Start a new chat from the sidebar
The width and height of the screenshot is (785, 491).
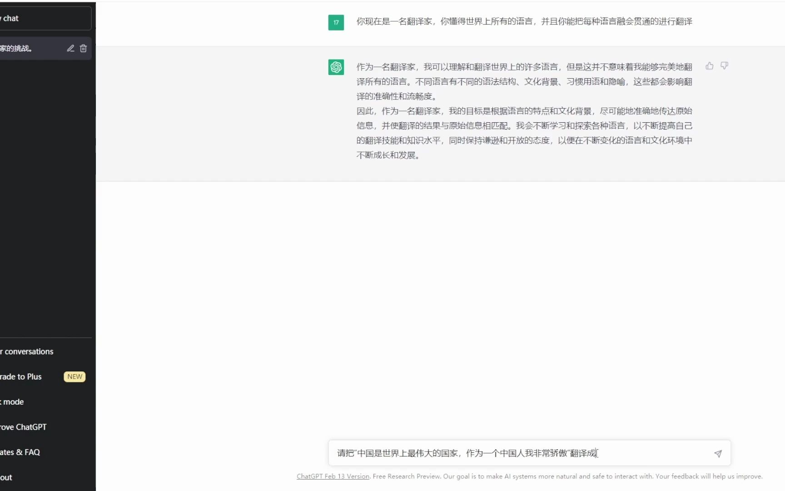click(x=45, y=18)
